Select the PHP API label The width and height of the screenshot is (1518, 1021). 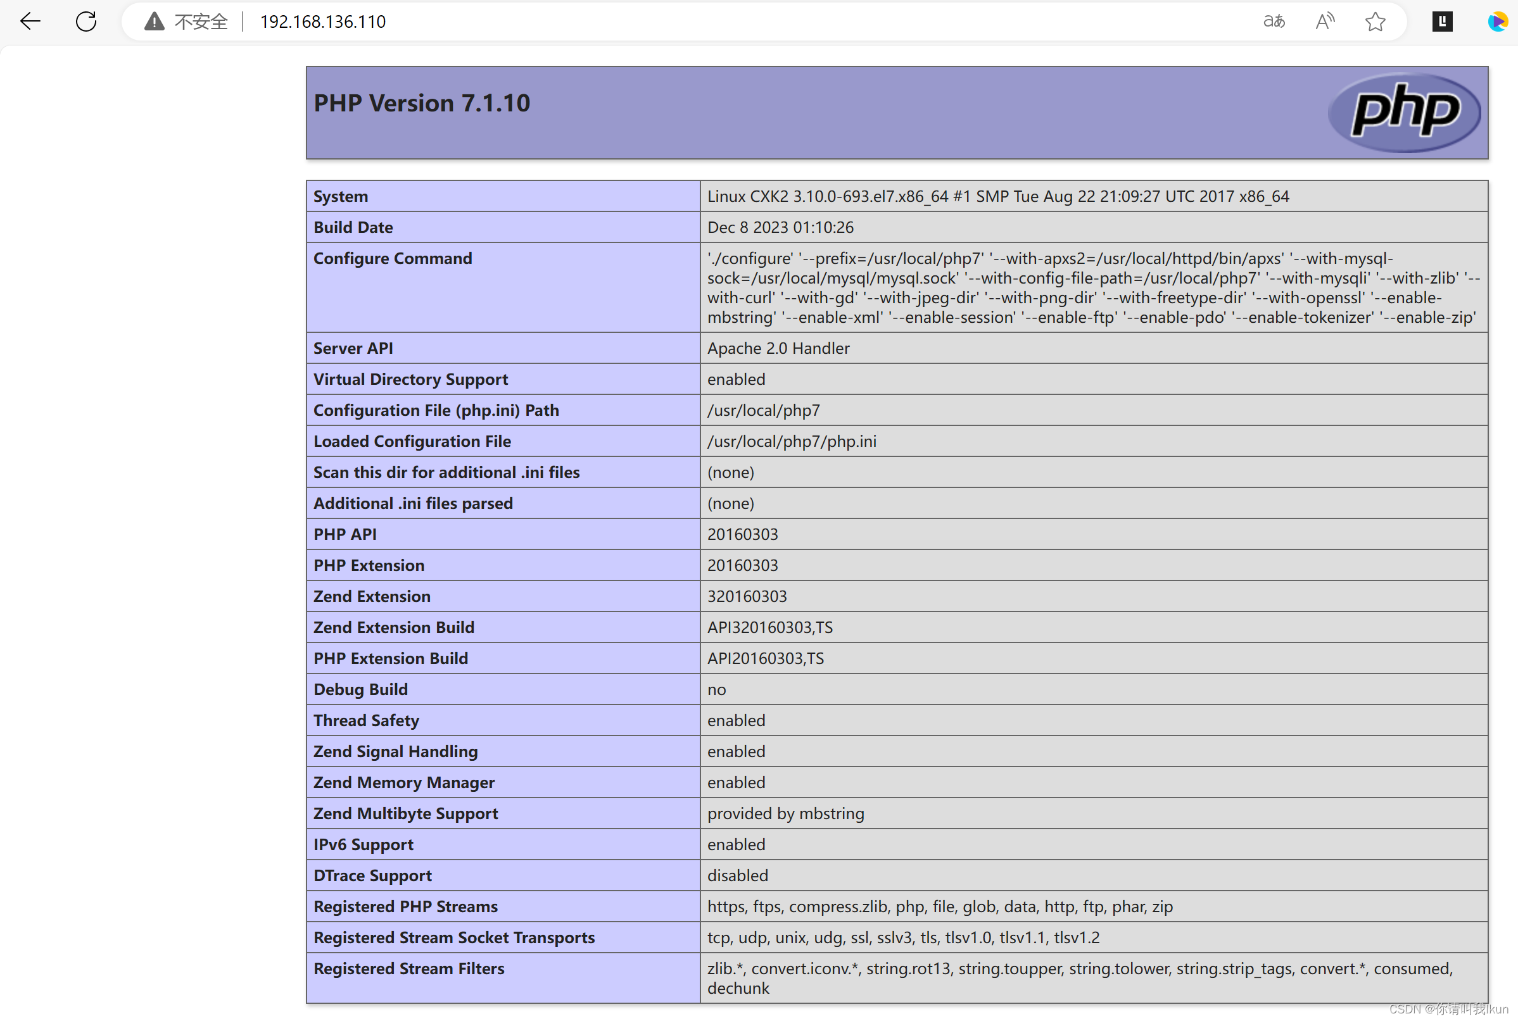[345, 534]
